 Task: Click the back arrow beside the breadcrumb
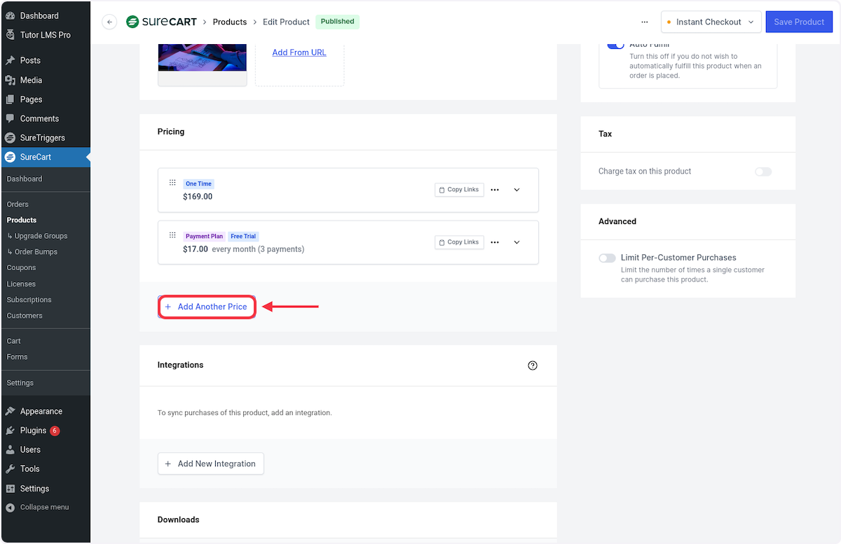point(109,22)
